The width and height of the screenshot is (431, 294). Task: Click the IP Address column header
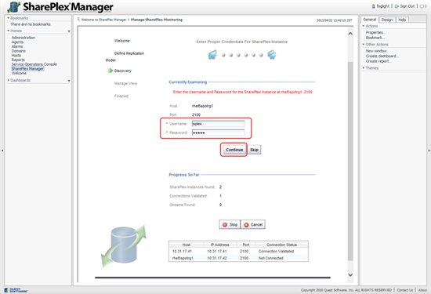(x=220, y=245)
